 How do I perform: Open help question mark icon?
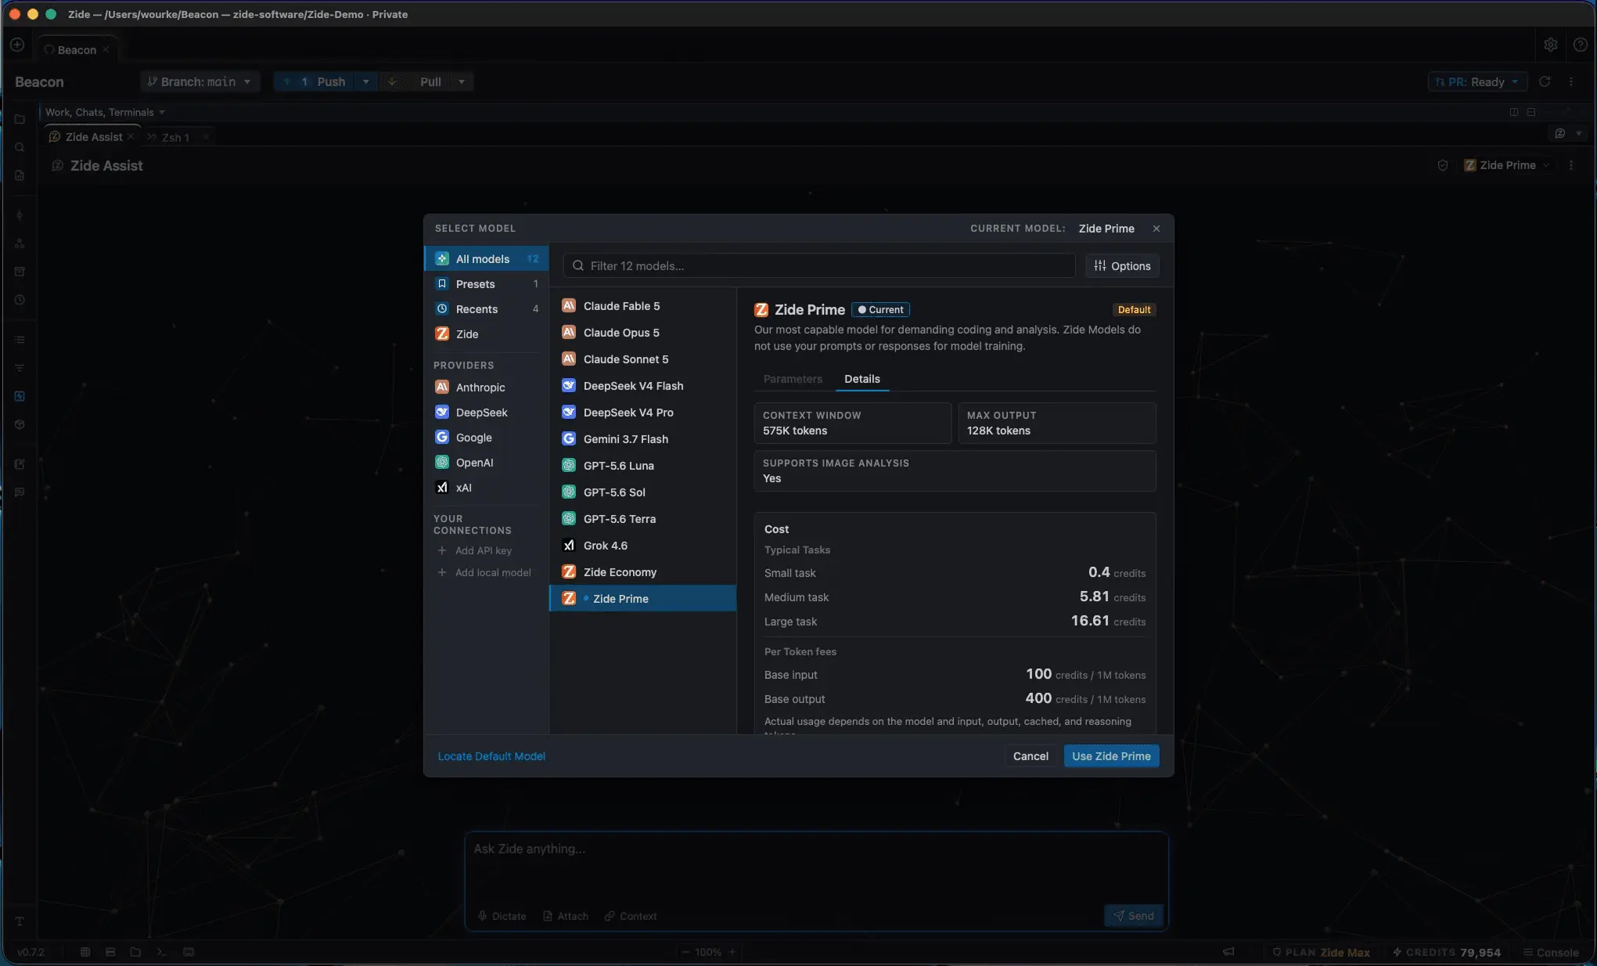click(1580, 45)
